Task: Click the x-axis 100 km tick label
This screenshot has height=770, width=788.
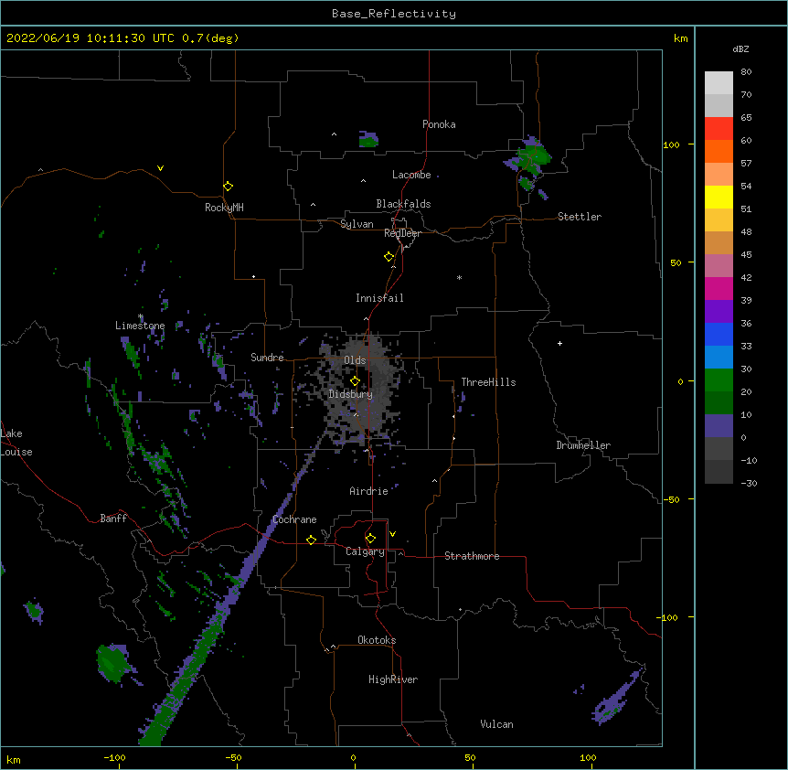Action: [x=588, y=757]
